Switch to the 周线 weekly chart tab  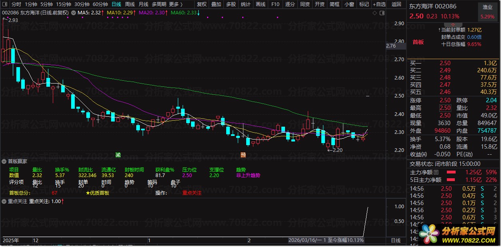(129, 4)
